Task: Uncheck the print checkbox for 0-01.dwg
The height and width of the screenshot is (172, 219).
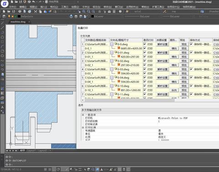Action: pyautogui.click(x=145, y=53)
